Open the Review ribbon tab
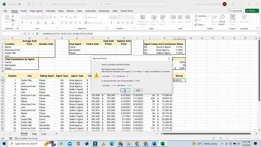Screen dimensions: 261x147 tap(70, 11)
